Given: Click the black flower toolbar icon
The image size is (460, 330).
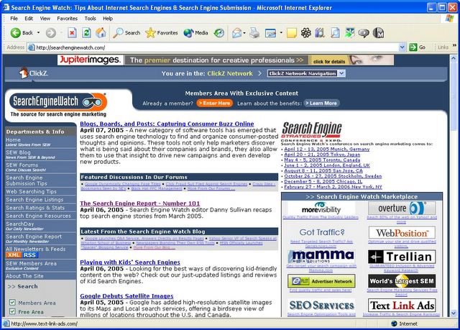Looking at the screenshot, I should click(x=305, y=33).
